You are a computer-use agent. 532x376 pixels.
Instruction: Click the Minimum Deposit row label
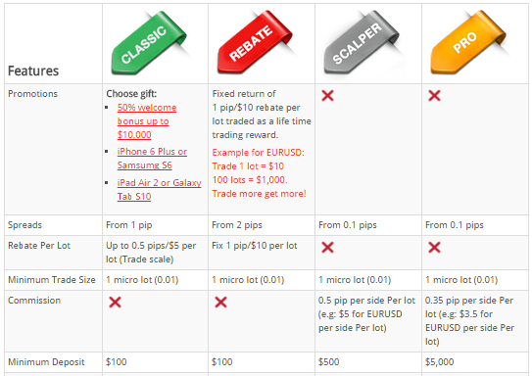(x=46, y=362)
